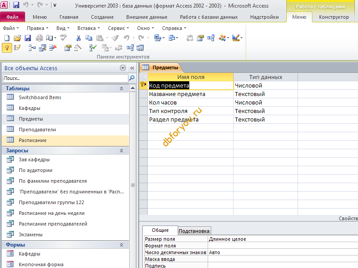
Task: Toggle the Primary Key button
Action: [x=7, y=48]
